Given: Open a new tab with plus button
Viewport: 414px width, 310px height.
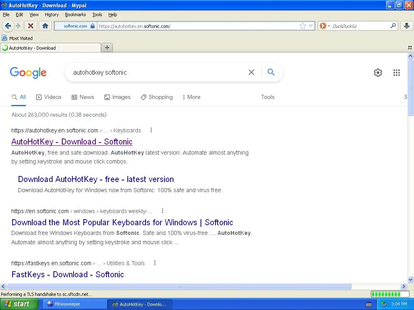Looking at the screenshot, I should (x=107, y=48).
